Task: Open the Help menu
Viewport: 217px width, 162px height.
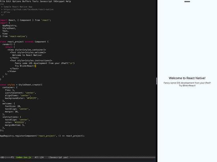Action: (68, 2)
